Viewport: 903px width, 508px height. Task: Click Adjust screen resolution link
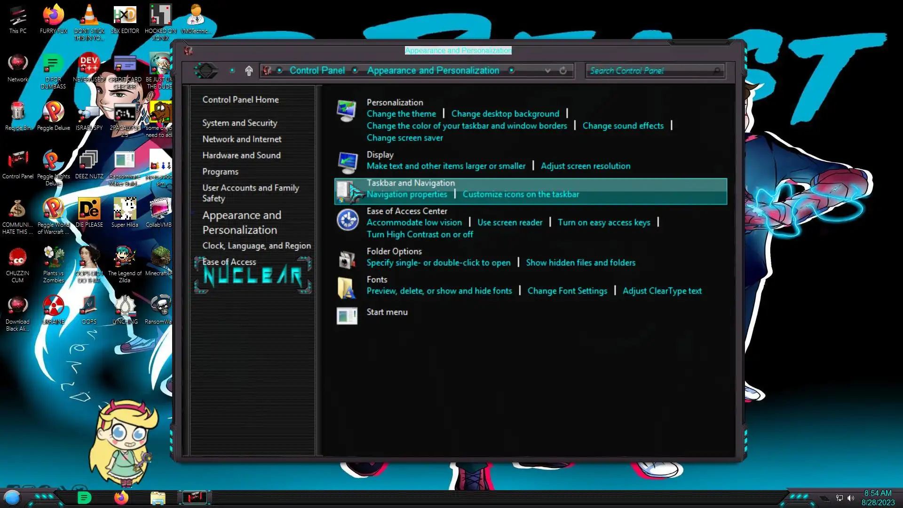pyautogui.click(x=585, y=166)
